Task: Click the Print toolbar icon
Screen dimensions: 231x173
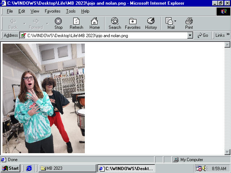Action: 189,23
